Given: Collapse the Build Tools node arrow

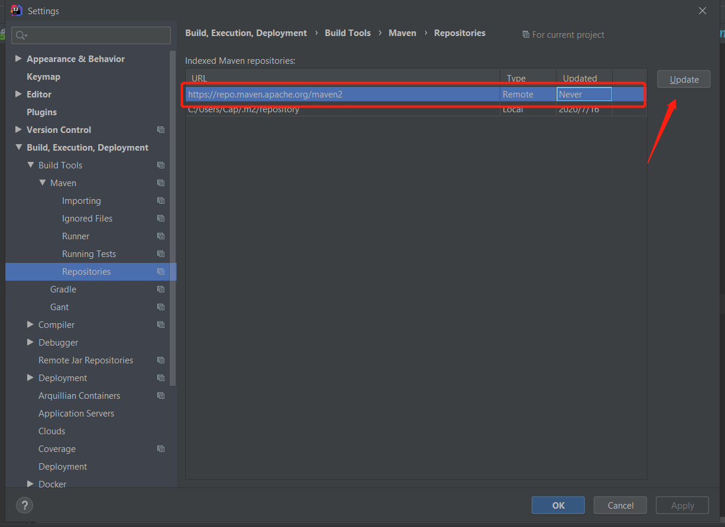Looking at the screenshot, I should [31, 165].
